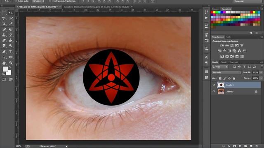Toggle the Selez. auto checkbox
The width and height of the screenshot is (264, 148).
coord(16,1)
